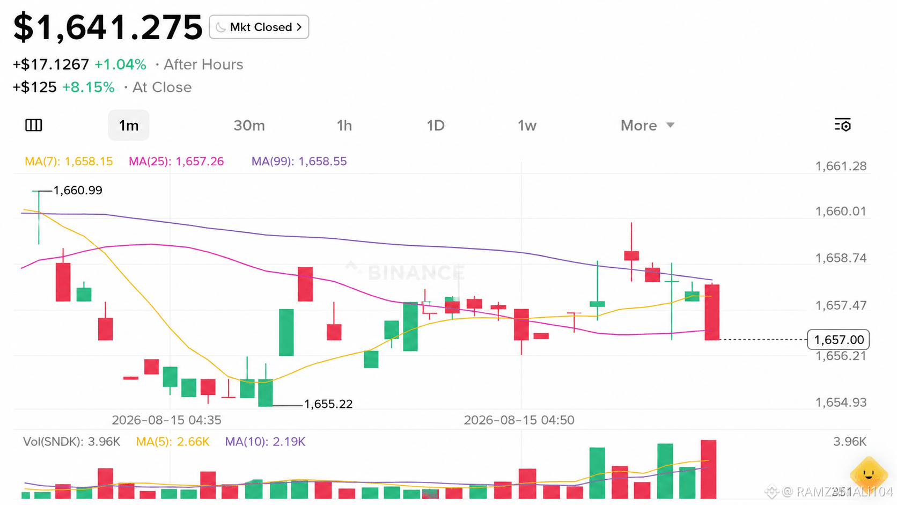
Task: Click the 1,655.22 low price marker
Action: coord(328,404)
